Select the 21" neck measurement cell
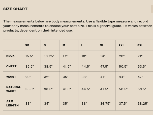The height and width of the screenshot is (115, 153). coord(140,56)
